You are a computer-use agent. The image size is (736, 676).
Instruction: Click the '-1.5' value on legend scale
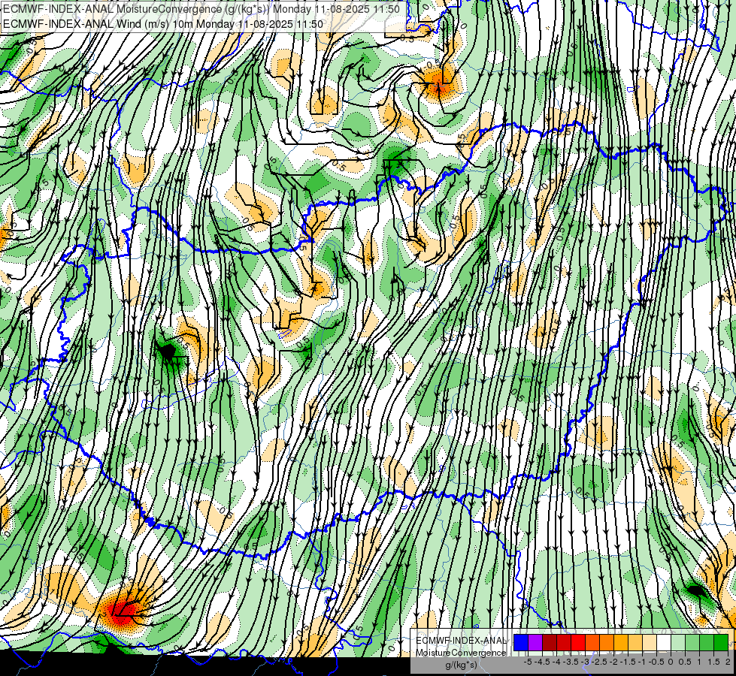pyautogui.click(x=628, y=662)
